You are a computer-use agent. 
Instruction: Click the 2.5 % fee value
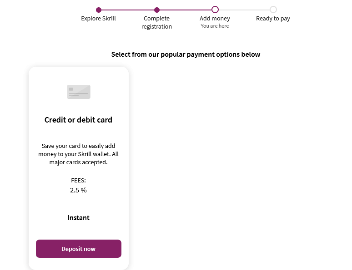pyautogui.click(x=78, y=190)
